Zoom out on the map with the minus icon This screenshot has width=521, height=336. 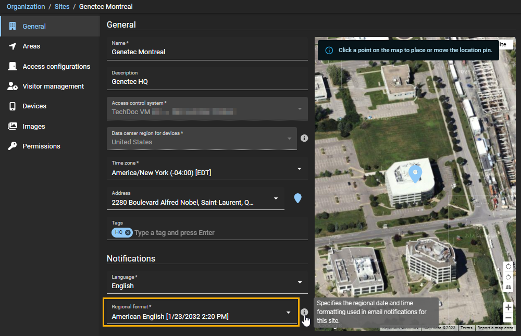(508, 318)
